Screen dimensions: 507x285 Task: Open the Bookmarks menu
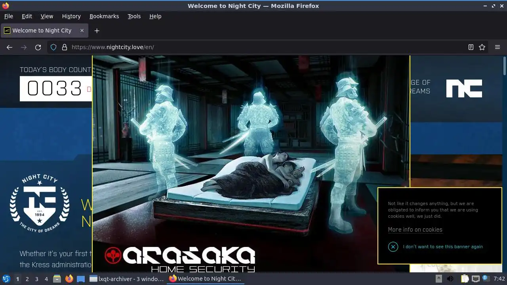pos(104,16)
